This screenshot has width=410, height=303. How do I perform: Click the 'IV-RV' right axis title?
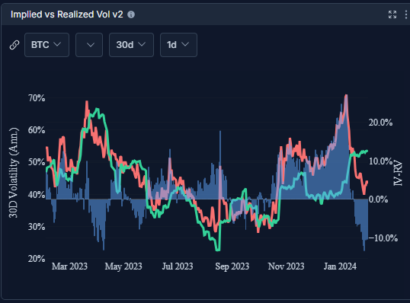(x=398, y=173)
